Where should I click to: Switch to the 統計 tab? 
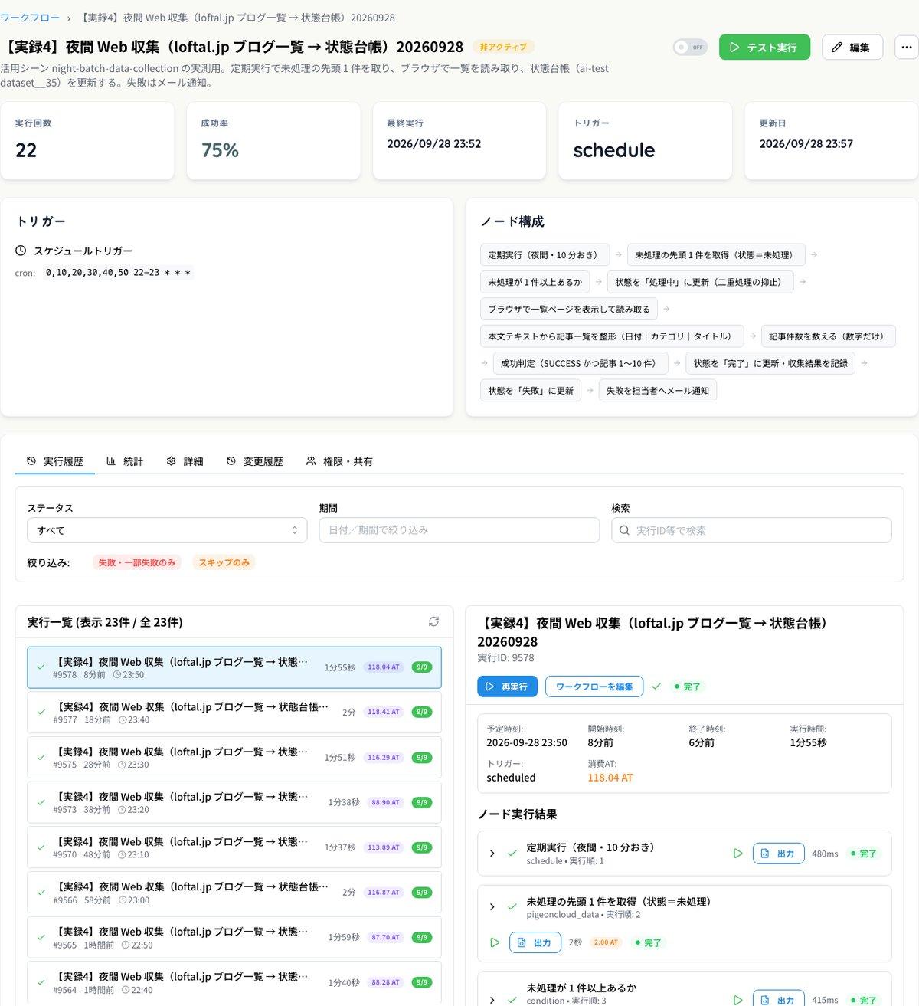125,461
